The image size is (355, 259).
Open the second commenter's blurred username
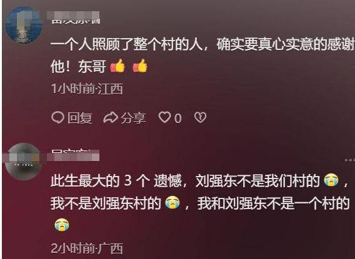click(73, 155)
